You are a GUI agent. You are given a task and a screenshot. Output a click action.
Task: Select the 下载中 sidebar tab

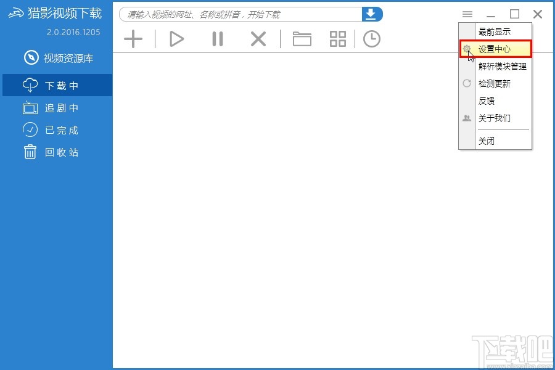point(57,85)
